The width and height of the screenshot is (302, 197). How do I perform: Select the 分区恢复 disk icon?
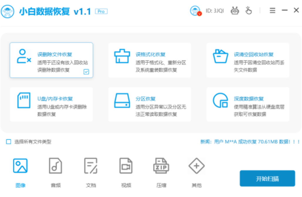122,100
